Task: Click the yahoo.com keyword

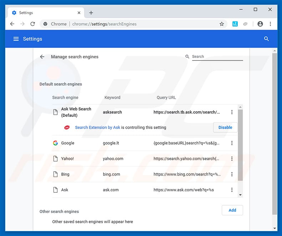Action: coord(113,158)
